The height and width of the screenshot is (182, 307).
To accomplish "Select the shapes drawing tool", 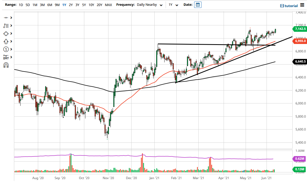I will click(x=7, y=33).
